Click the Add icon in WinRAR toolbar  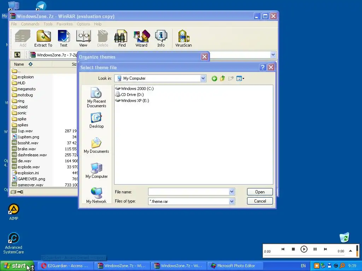click(23, 39)
